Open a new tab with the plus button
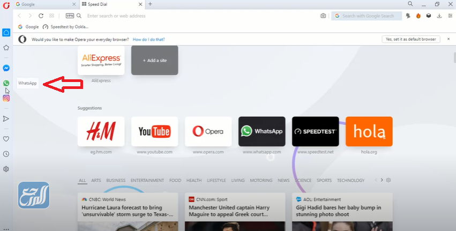 point(150,4)
